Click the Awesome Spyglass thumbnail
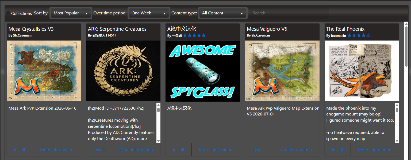Image resolution: width=411 pixels, height=160 pixels. (x=203, y=71)
